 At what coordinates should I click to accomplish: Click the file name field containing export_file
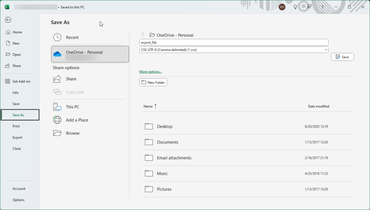(x=234, y=43)
